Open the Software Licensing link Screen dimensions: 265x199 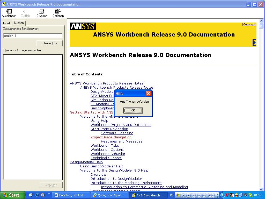click(x=117, y=133)
